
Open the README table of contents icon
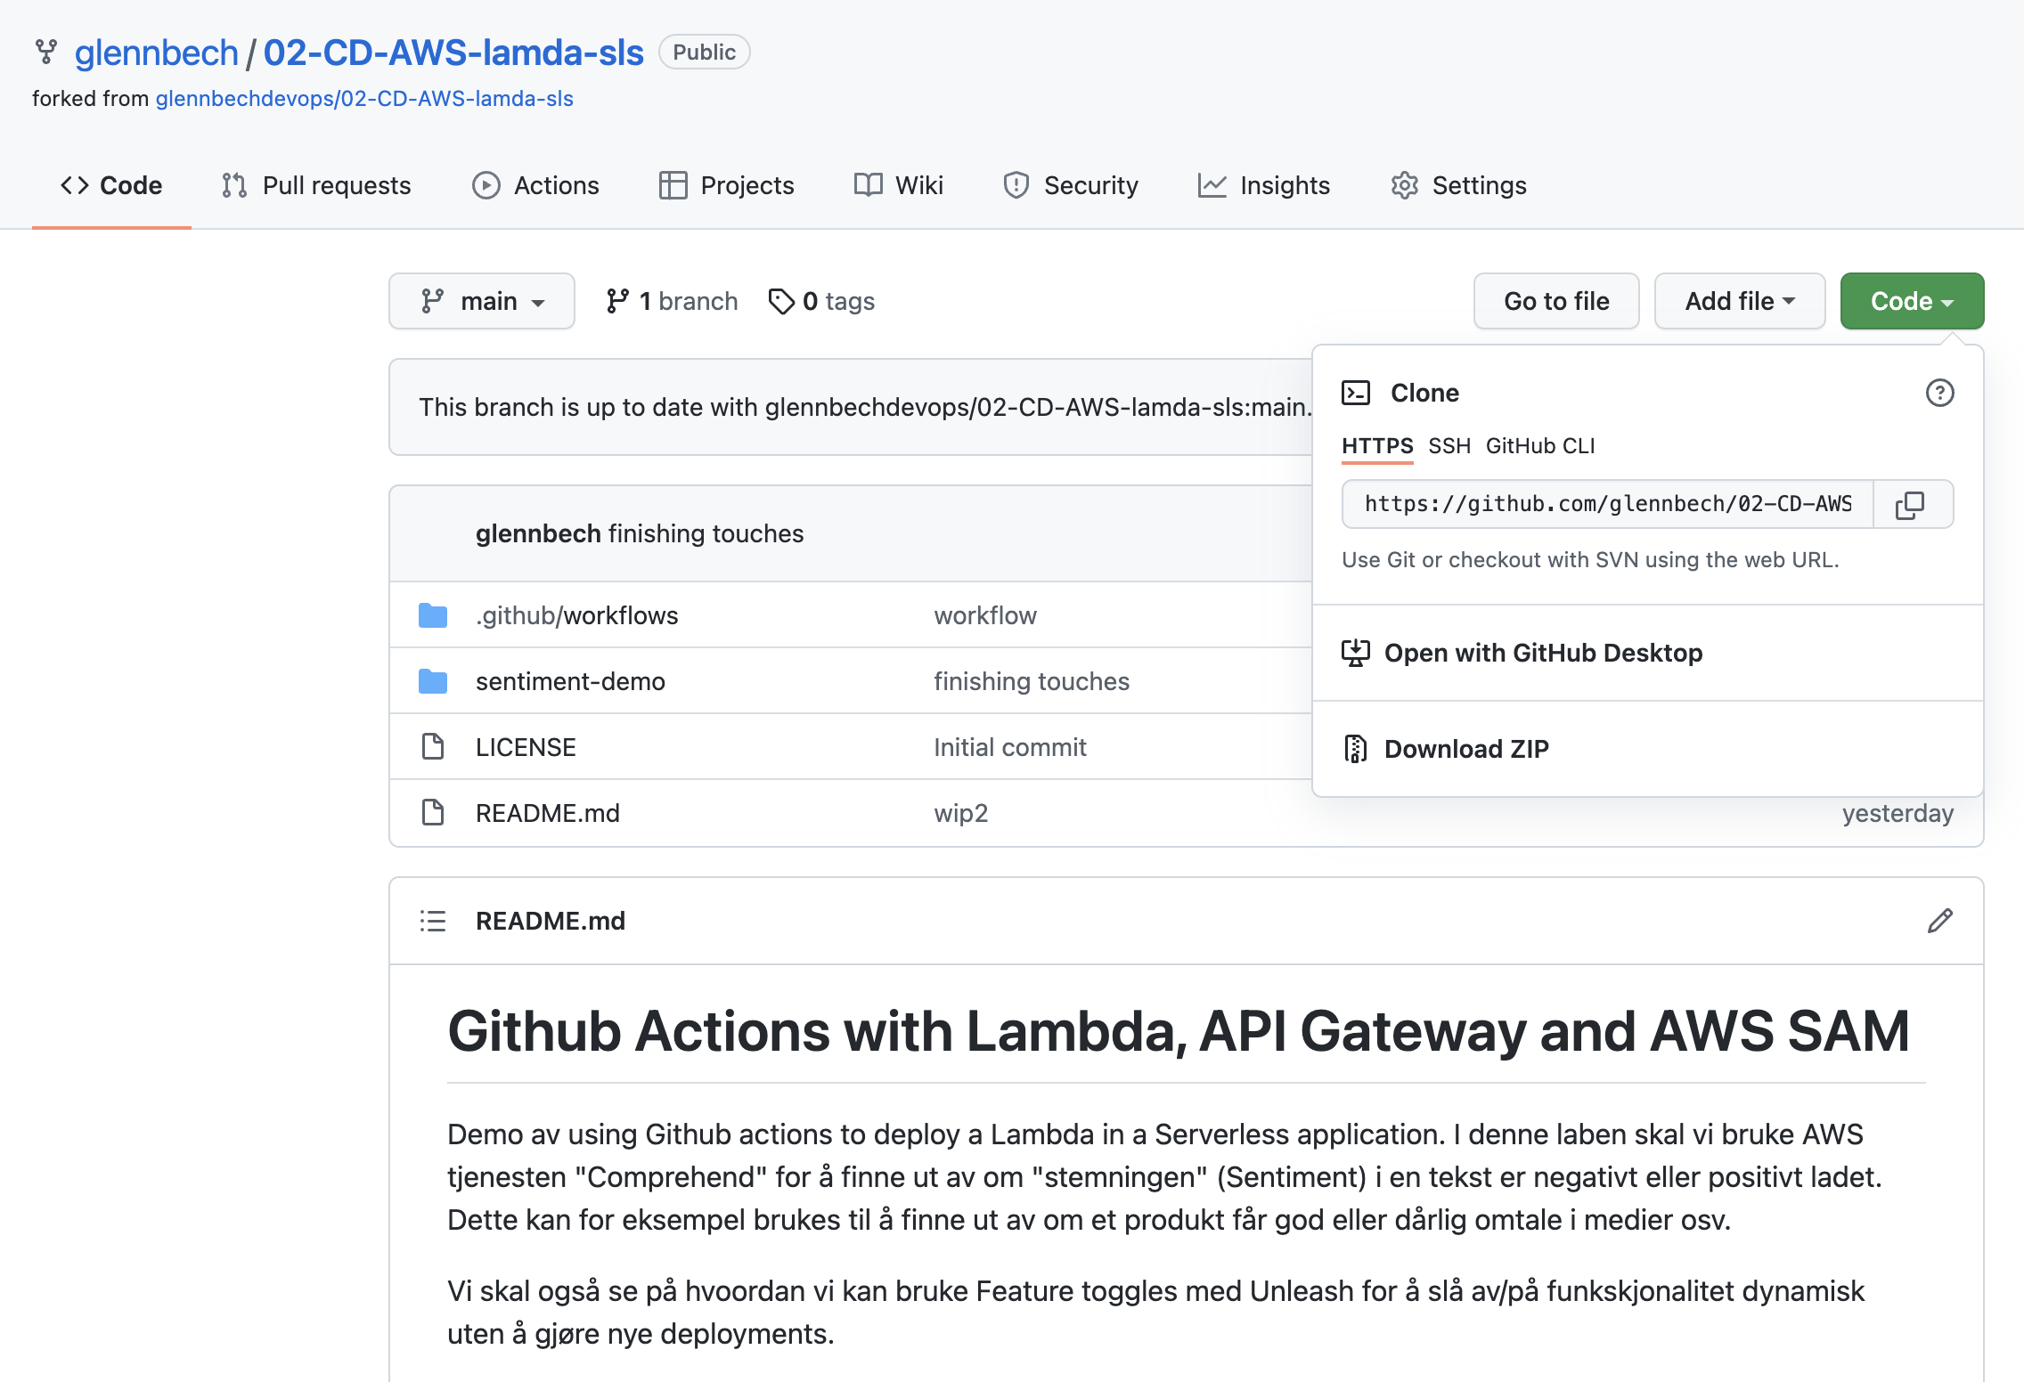(433, 921)
